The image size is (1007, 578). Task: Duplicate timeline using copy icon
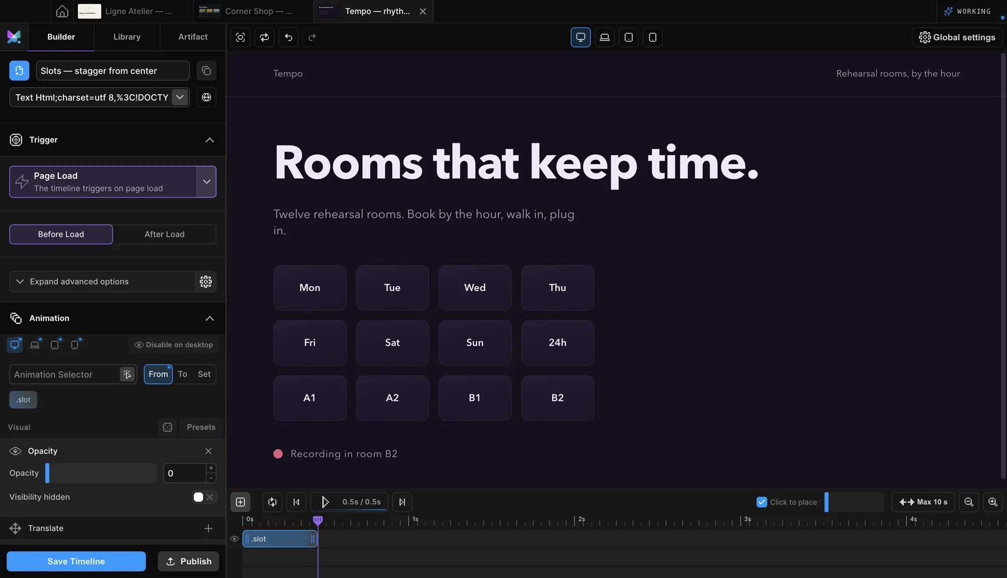tap(206, 70)
